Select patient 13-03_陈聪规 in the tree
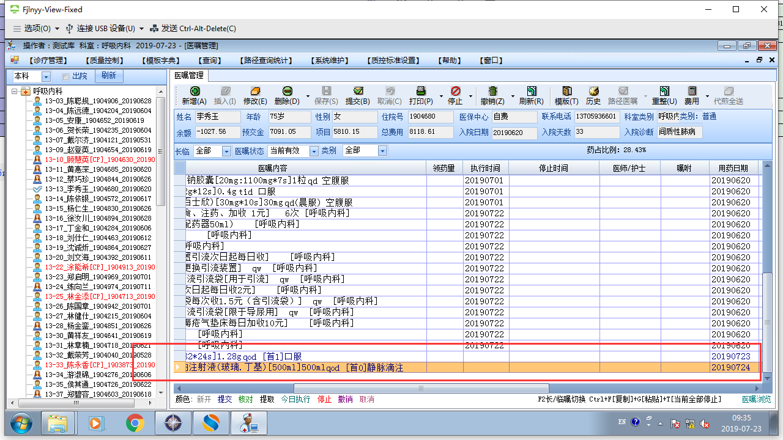The image size is (783, 440). [x=97, y=101]
